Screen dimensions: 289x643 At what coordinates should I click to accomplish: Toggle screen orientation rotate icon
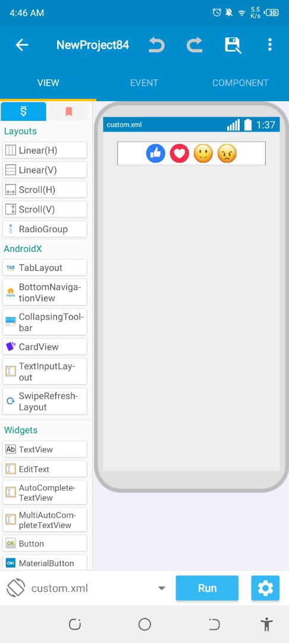tap(16, 588)
